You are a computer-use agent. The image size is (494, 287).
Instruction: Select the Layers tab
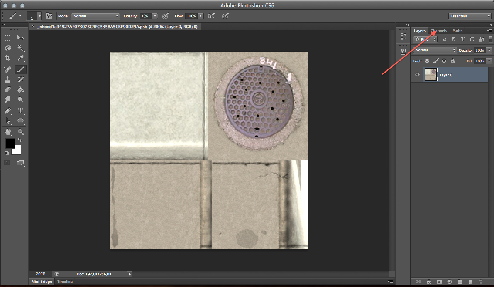(x=420, y=31)
